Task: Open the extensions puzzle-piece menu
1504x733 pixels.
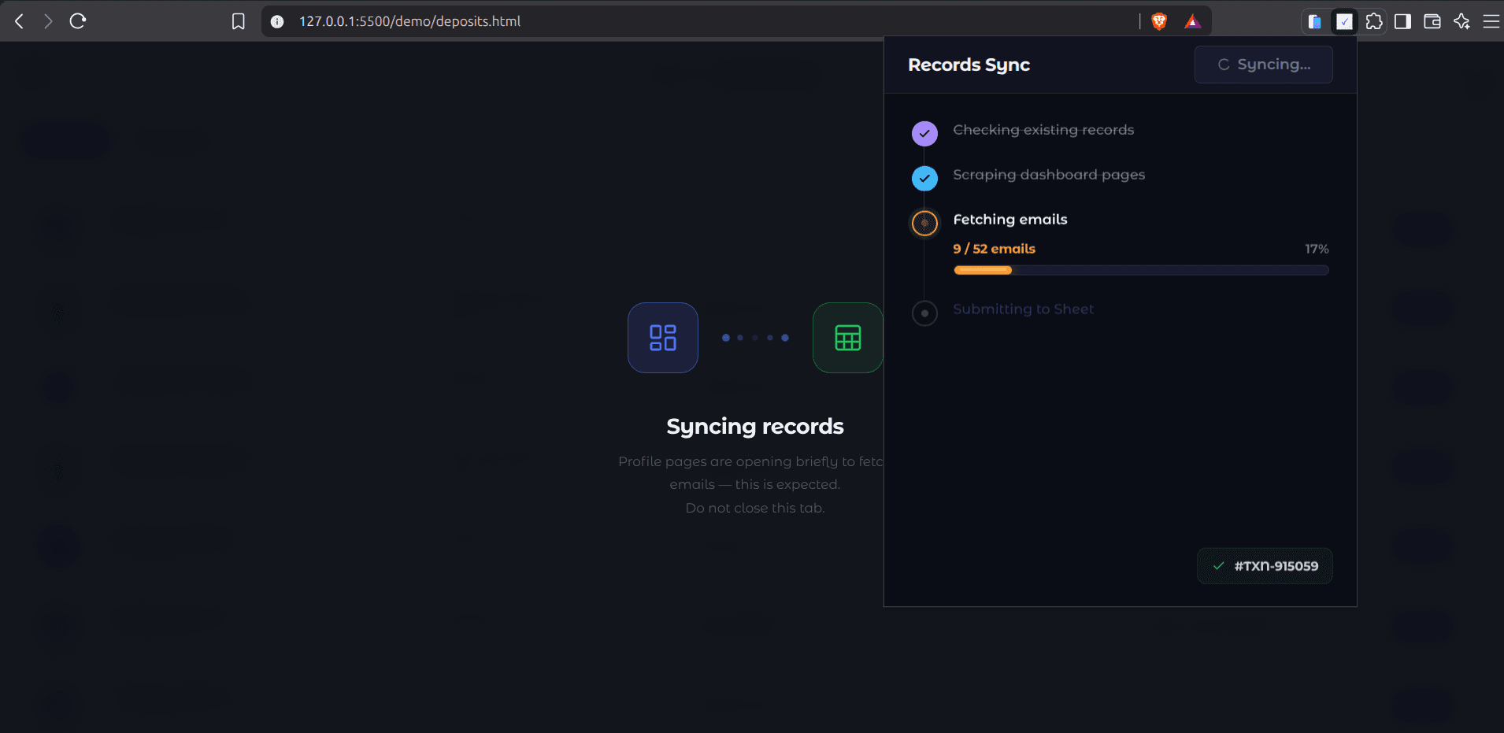Action: (x=1374, y=21)
